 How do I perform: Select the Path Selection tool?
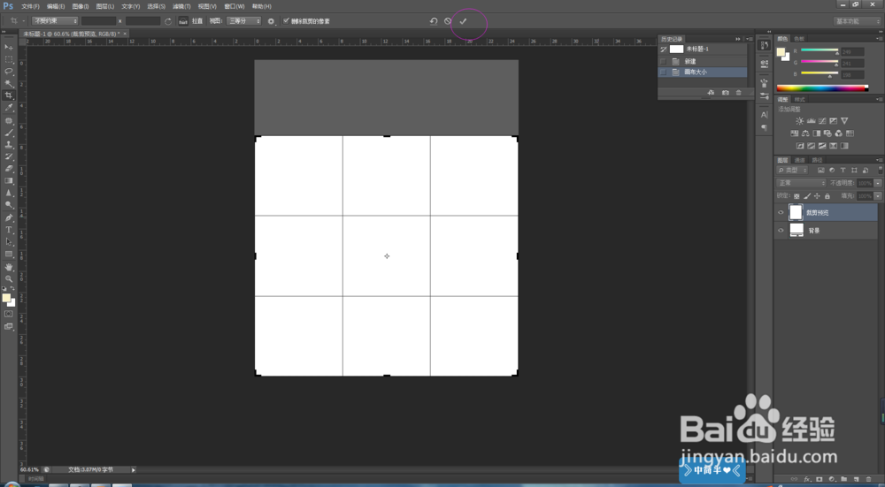pos(9,242)
